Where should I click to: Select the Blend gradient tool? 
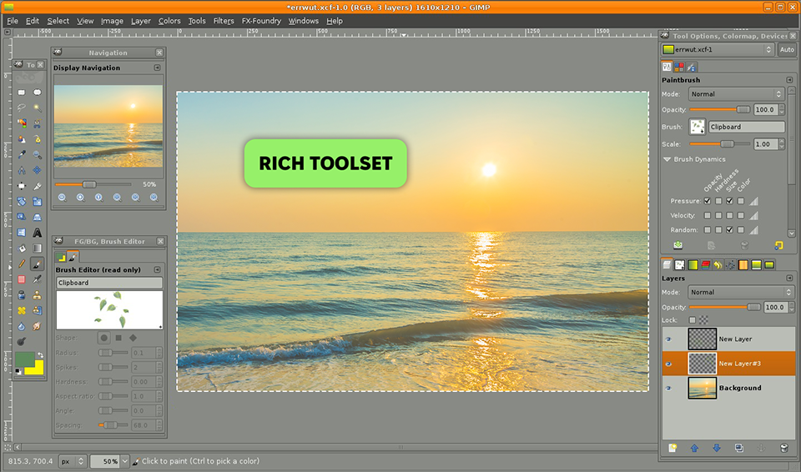[38, 249]
